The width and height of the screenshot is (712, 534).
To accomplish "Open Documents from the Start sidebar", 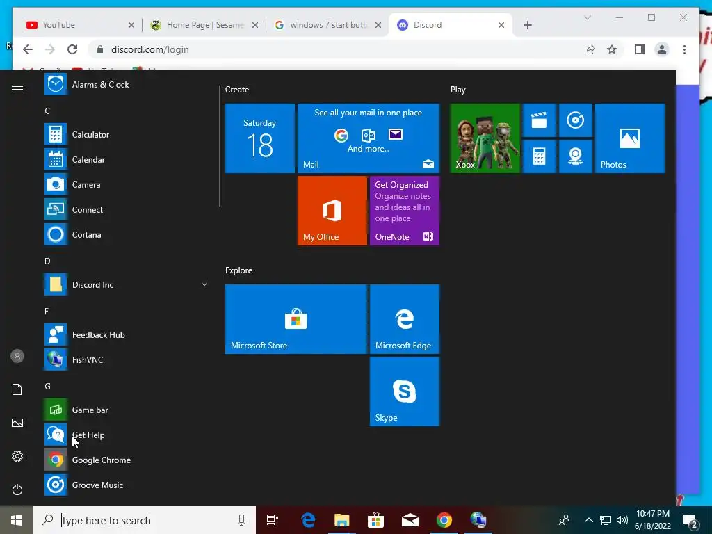I will point(17,389).
